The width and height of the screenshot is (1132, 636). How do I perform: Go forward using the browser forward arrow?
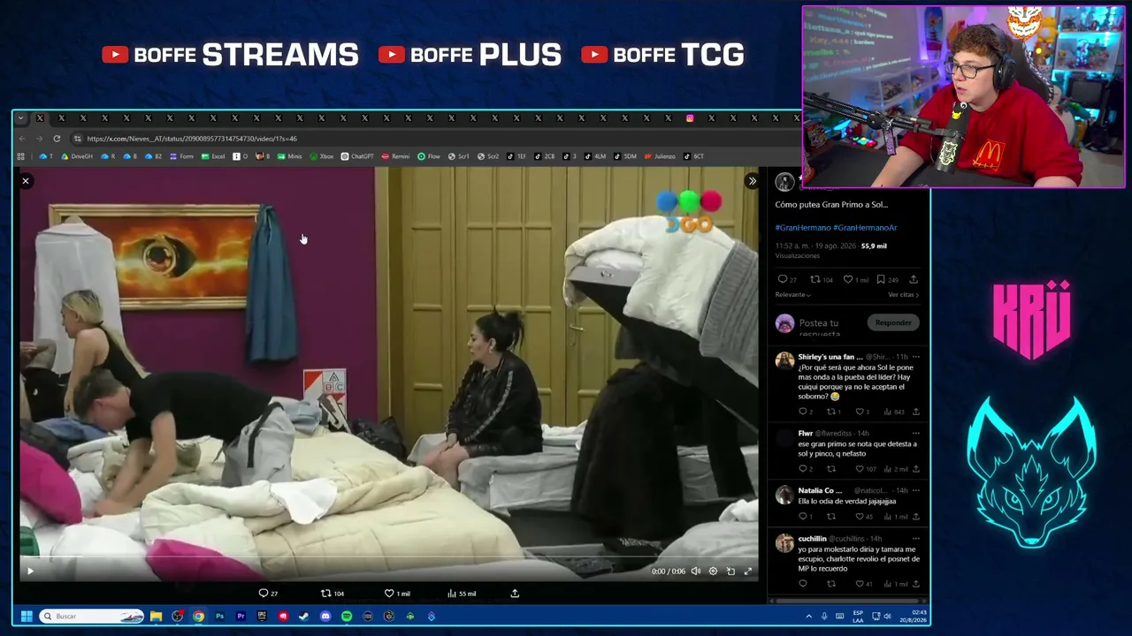(x=39, y=139)
